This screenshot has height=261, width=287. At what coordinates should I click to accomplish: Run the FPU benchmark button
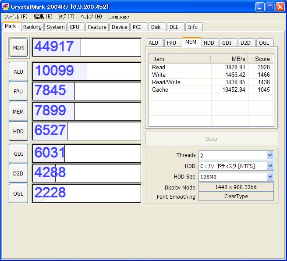pos(18,91)
